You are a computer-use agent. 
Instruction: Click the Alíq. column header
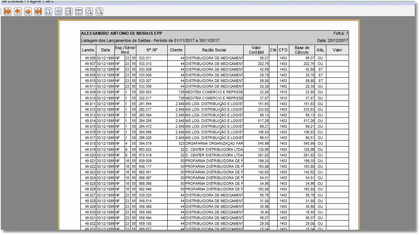point(320,50)
